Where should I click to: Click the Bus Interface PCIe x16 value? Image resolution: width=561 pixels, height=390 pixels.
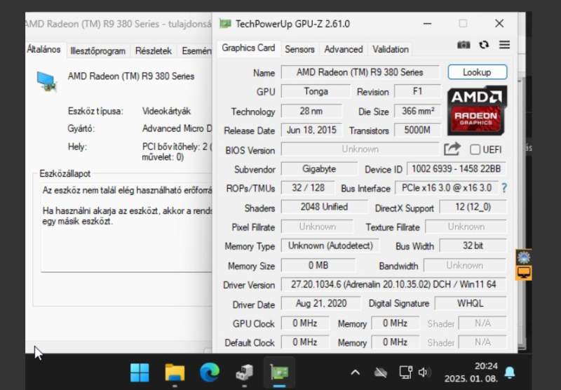[447, 188]
